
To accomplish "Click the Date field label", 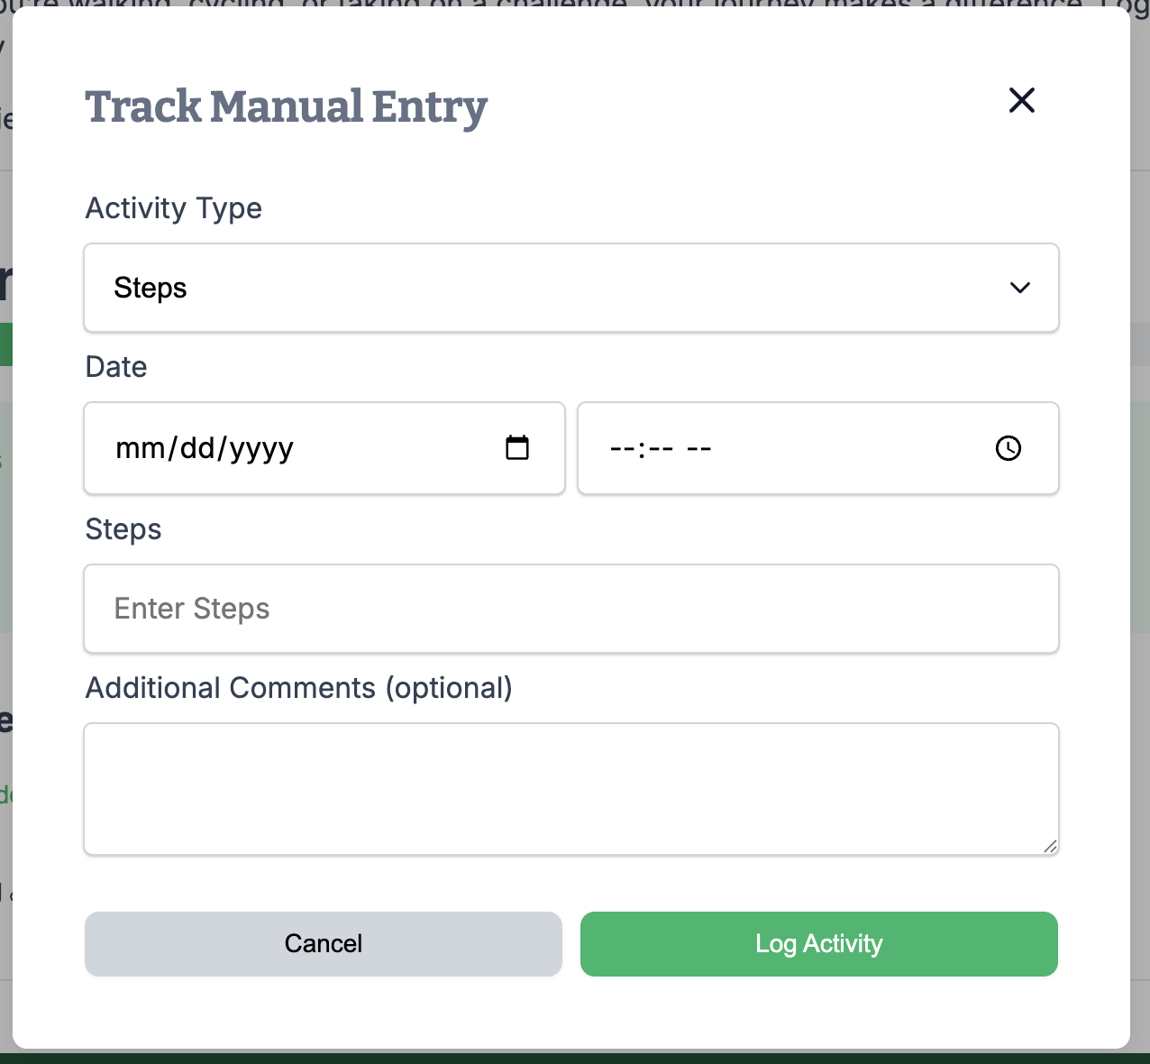I will click(116, 367).
